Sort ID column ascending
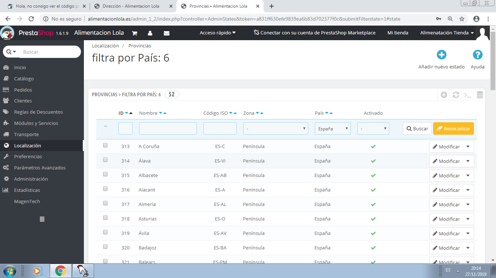496x278 pixels. (x=131, y=113)
